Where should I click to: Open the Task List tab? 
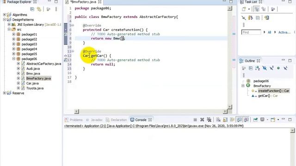point(251,2)
